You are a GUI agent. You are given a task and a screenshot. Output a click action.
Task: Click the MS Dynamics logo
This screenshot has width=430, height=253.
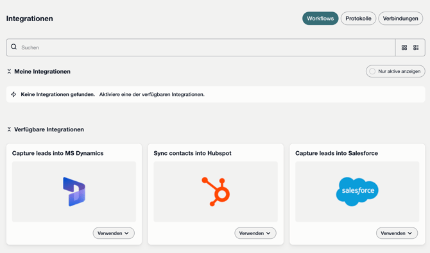(x=74, y=192)
